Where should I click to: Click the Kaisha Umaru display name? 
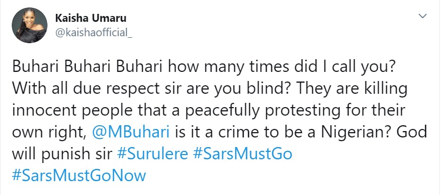tap(91, 19)
